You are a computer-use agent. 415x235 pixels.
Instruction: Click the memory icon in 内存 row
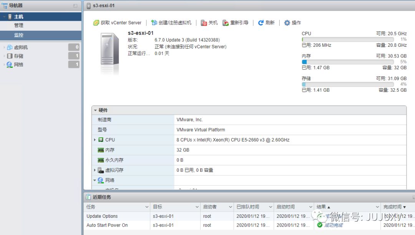point(101,150)
